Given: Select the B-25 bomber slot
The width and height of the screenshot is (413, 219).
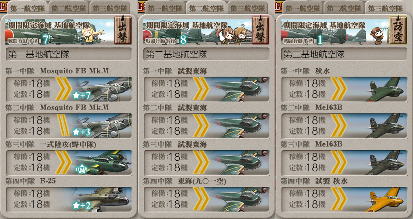Looking at the screenshot, I should click(x=69, y=199).
